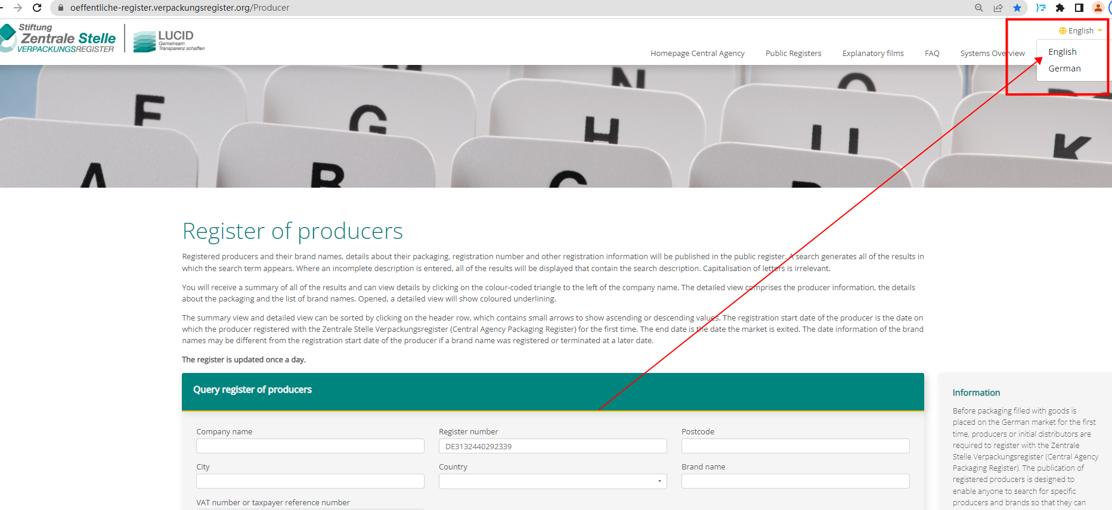Image resolution: width=1112 pixels, height=510 pixels.
Task: Click the browser reload page icon
Action: click(x=37, y=8)
